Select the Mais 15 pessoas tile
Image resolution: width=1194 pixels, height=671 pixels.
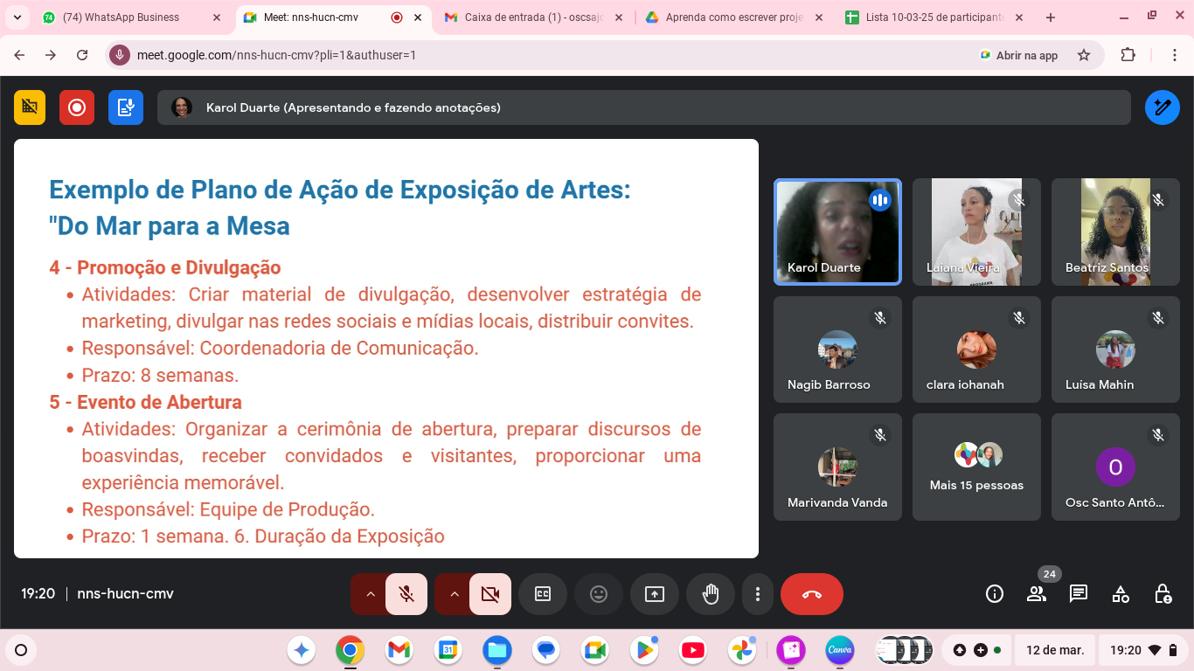click(976, 467)
